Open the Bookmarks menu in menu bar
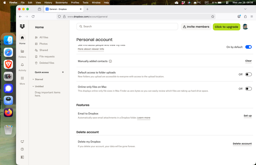Image resolution: width=256 pixels, height=165 pixels. [x=61, y=3]
